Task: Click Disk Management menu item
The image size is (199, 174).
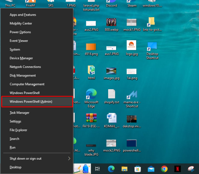Action: pos(23,75)
